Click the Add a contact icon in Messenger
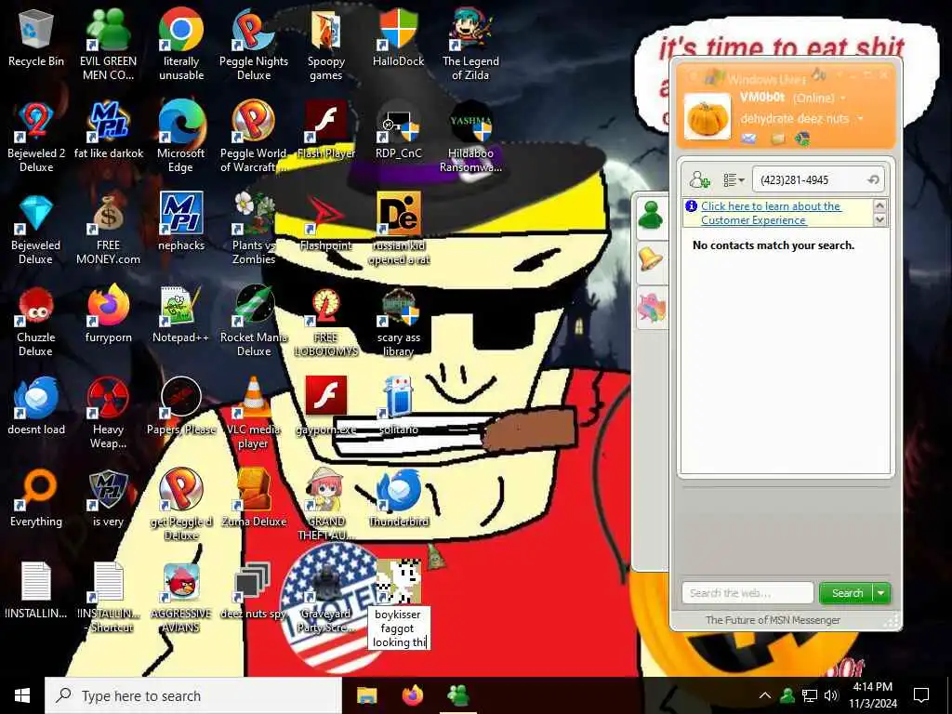 pyautogui.click(x=699, y=179)
